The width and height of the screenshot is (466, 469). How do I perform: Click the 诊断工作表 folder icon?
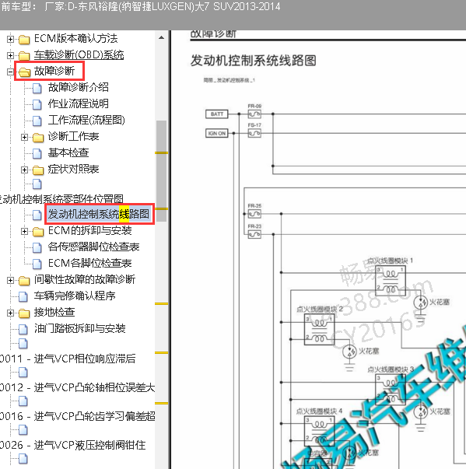(x=38, y=138)
